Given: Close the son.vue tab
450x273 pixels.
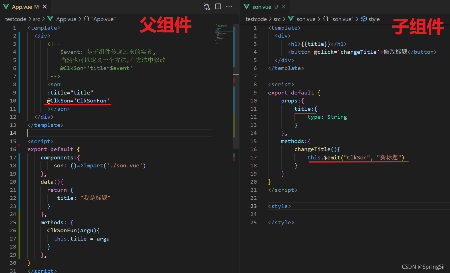Looking at the screenshot, I should 284,7.
